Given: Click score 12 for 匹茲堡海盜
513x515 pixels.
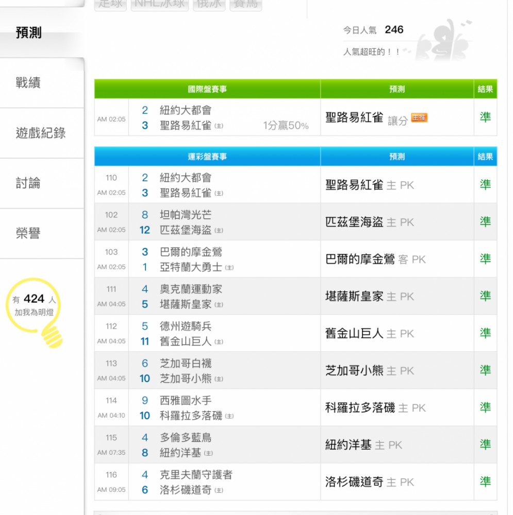Looking at the screenshot, I should point(145,230).
